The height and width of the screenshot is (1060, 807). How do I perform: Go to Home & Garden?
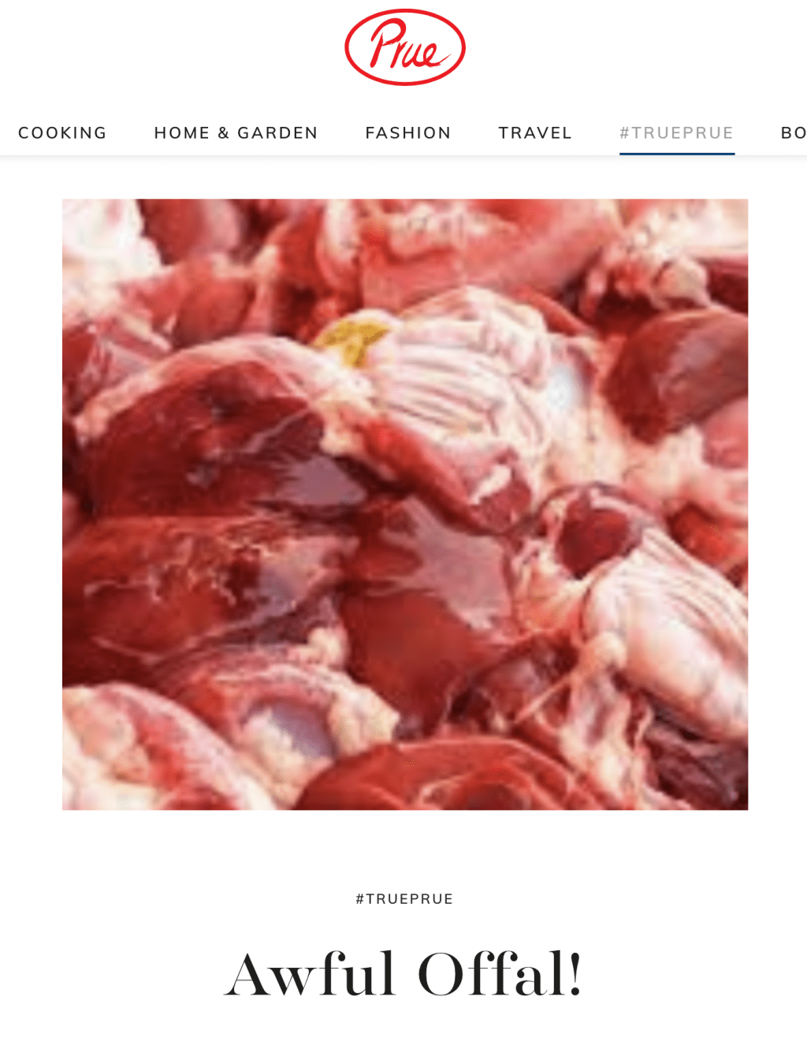coord(236,132)
